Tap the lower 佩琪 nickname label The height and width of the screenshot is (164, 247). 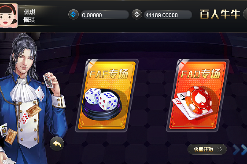(x=29, y=20)
